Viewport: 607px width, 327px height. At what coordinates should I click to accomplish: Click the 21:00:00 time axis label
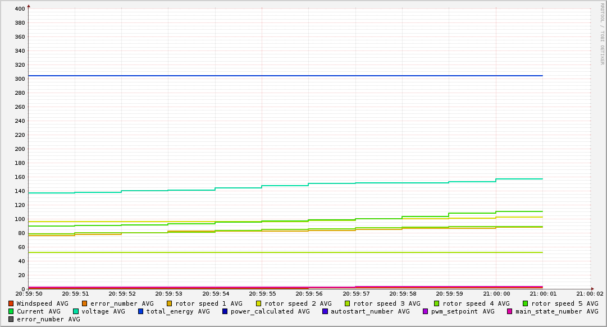pos(495,293)
